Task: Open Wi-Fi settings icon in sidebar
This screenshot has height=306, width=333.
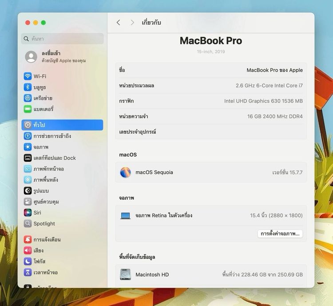Action: tap(28, 76)
